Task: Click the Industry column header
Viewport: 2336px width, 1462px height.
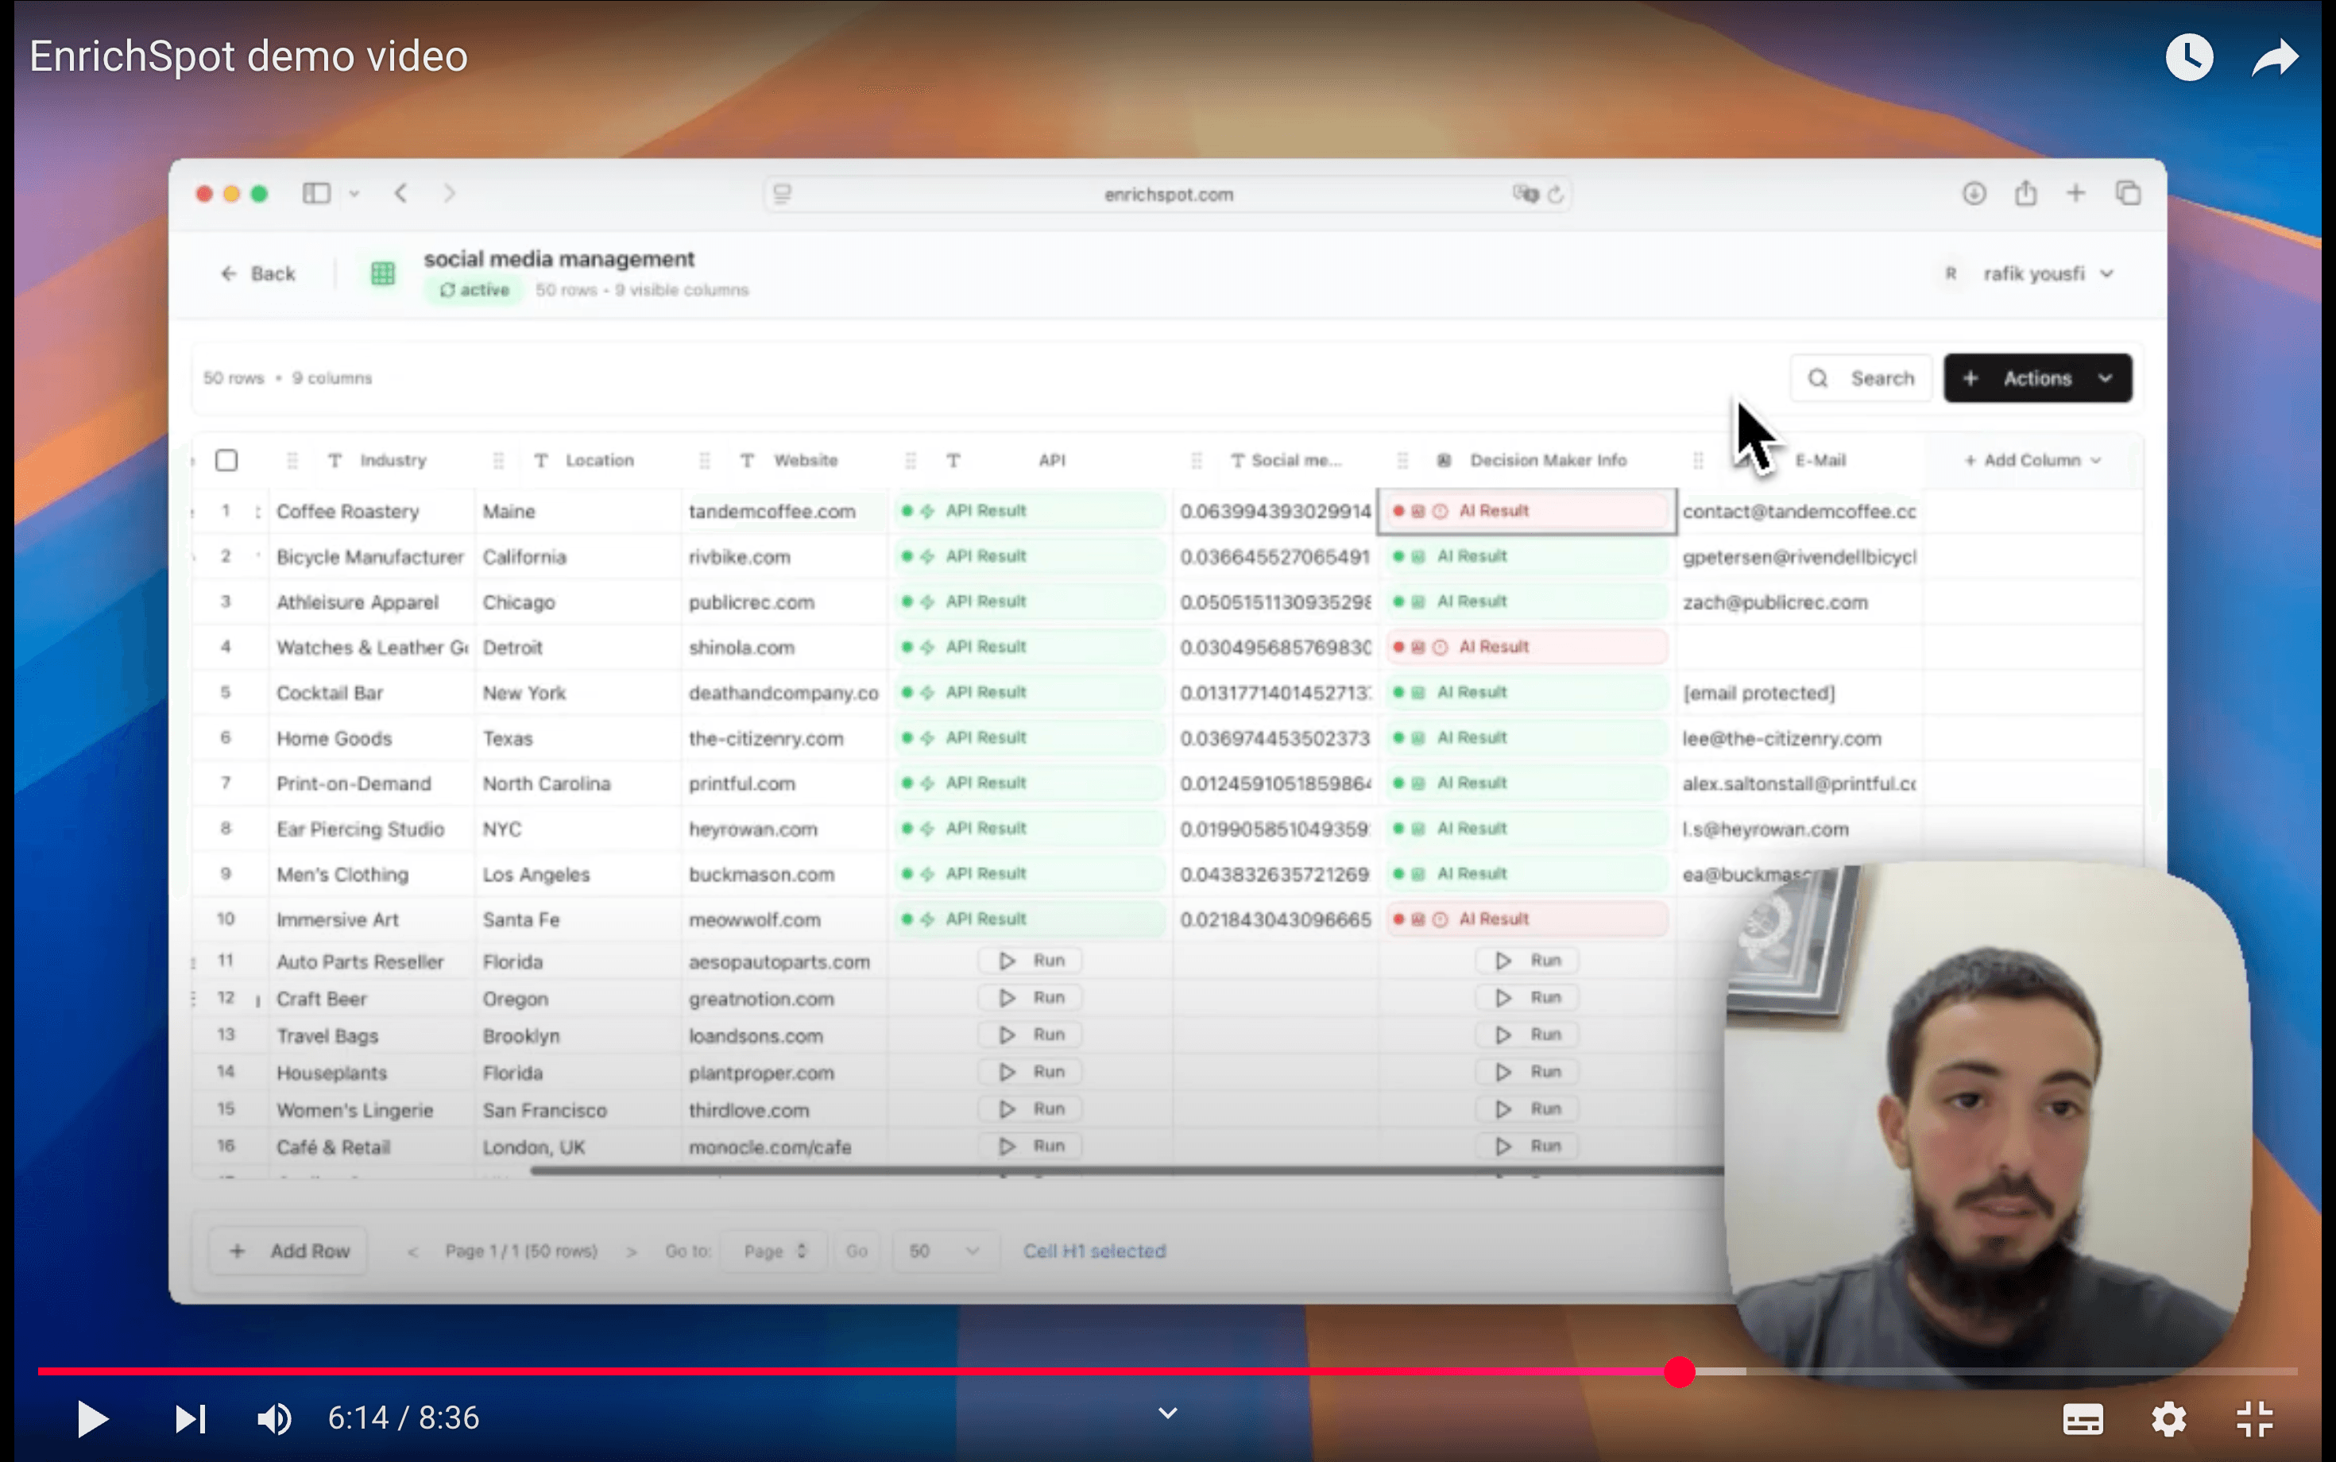Action: pos(393,460)
